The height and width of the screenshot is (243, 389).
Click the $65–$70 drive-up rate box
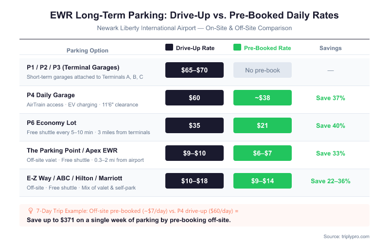click(x=194, y=70)
